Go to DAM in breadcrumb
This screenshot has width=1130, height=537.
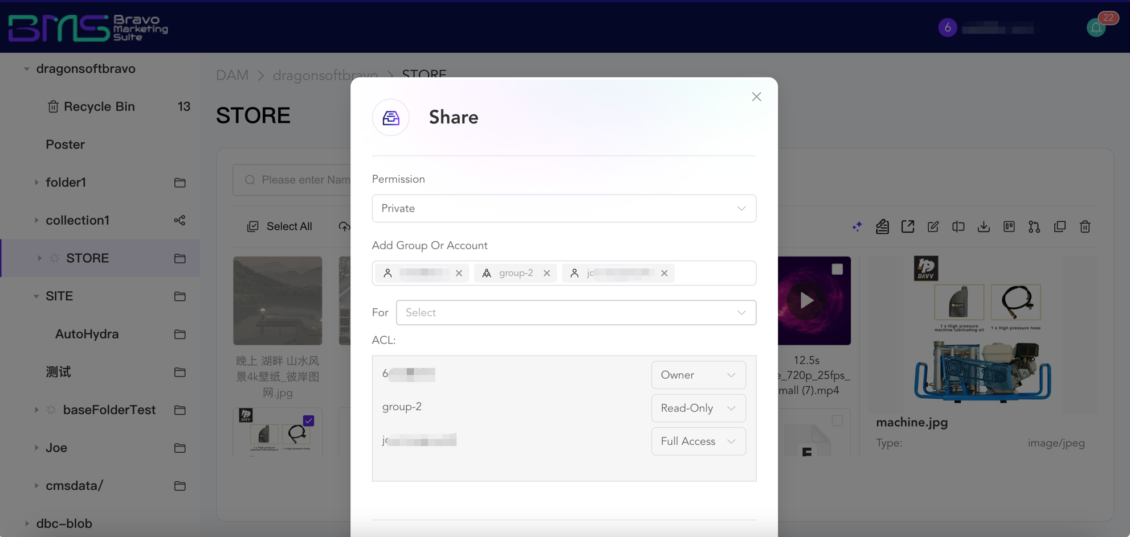tap(232, 75)
